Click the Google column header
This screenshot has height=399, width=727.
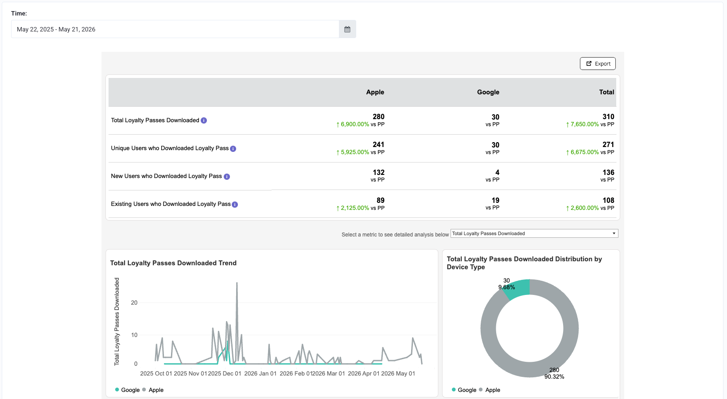(x=488, y=92)
